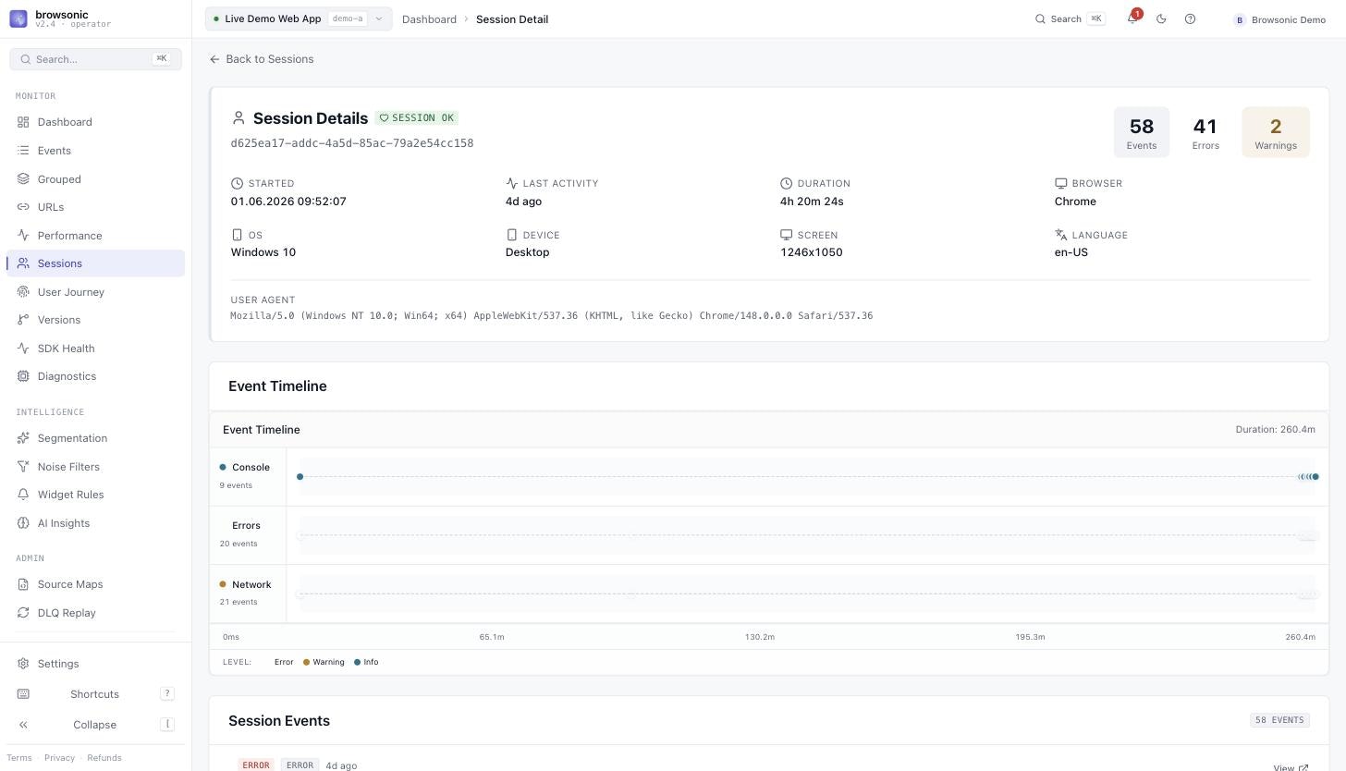The width and height of the screenshot is (1346, 771).
Task: Click the user agent string text
Action: coord(551,316)
